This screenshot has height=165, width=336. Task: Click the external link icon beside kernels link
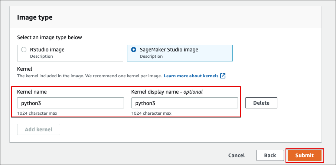click(223, 76)
